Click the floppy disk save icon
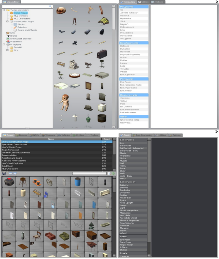 tap(4, 173)
